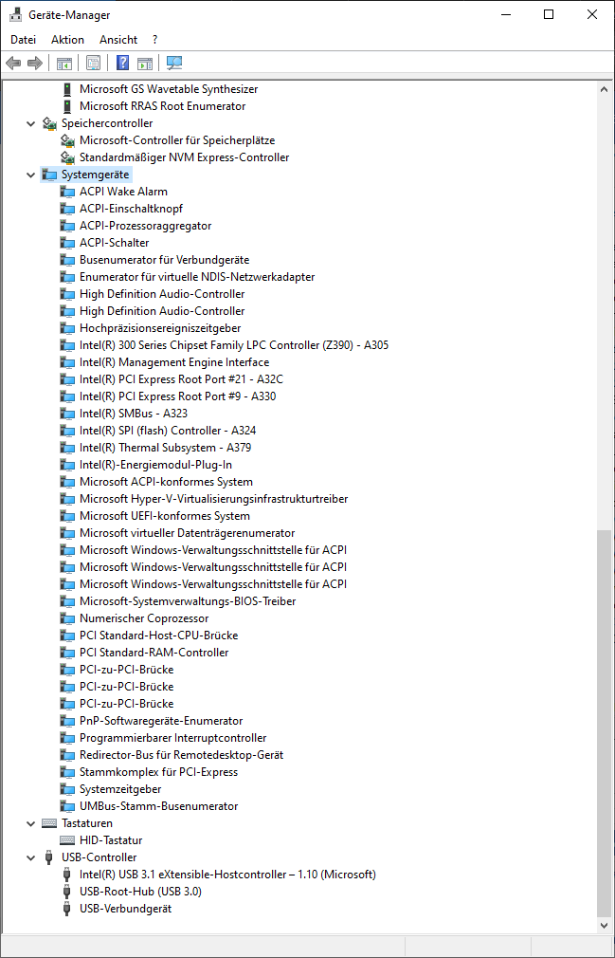Select Intel(R) PCI Express Root Port #9
Screen dimensions: 615x958
tap(177, 396)
